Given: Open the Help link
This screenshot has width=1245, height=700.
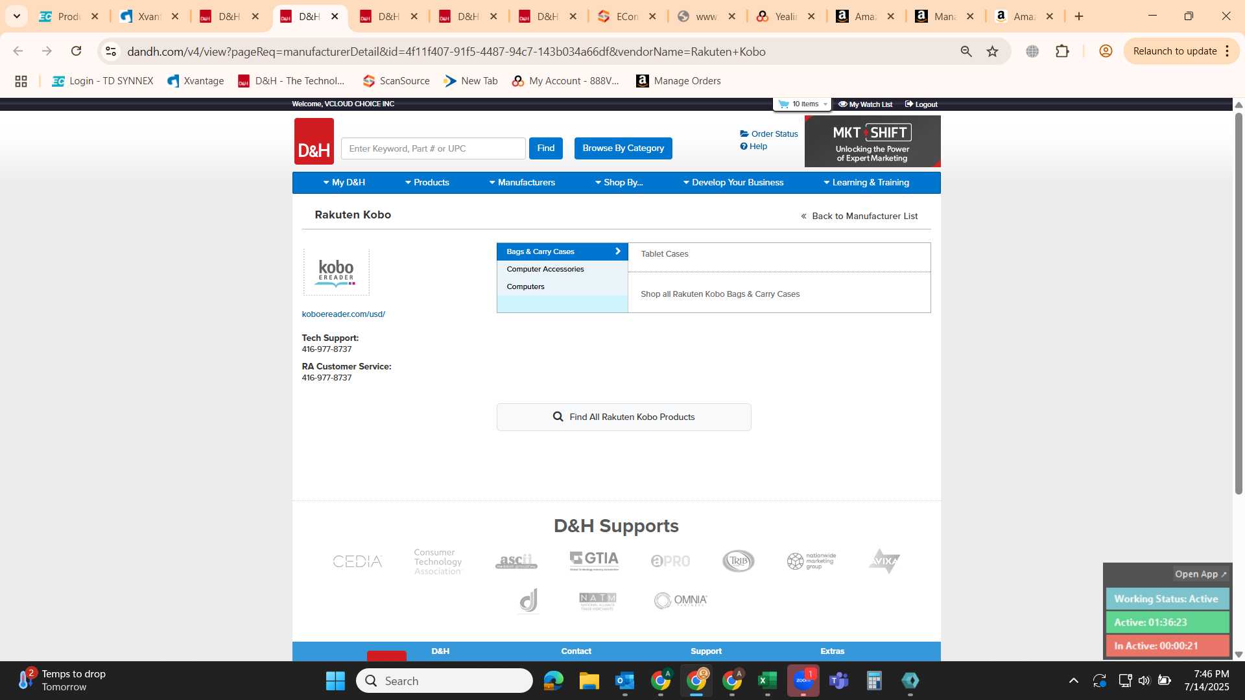Looking at the screenshot, I should coord(753,146).
